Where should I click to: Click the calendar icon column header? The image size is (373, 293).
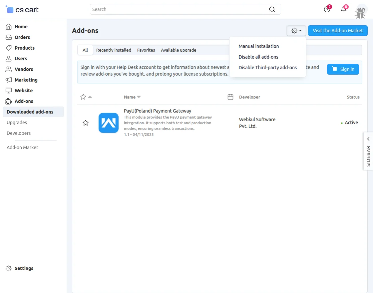pos(230,97)
